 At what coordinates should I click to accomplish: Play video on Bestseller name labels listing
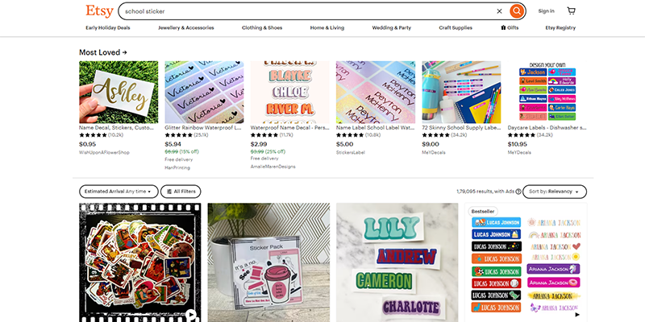577,315
